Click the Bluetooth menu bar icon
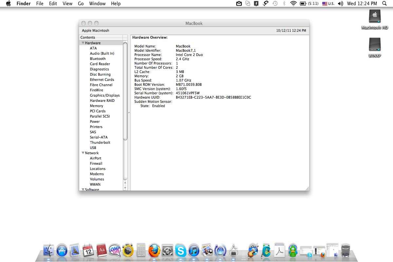393x262 pixels. pos(284,4)
